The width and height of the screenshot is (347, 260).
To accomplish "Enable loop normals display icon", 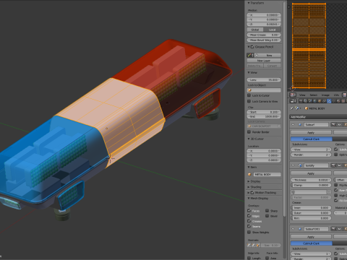I will pos(253,245).
